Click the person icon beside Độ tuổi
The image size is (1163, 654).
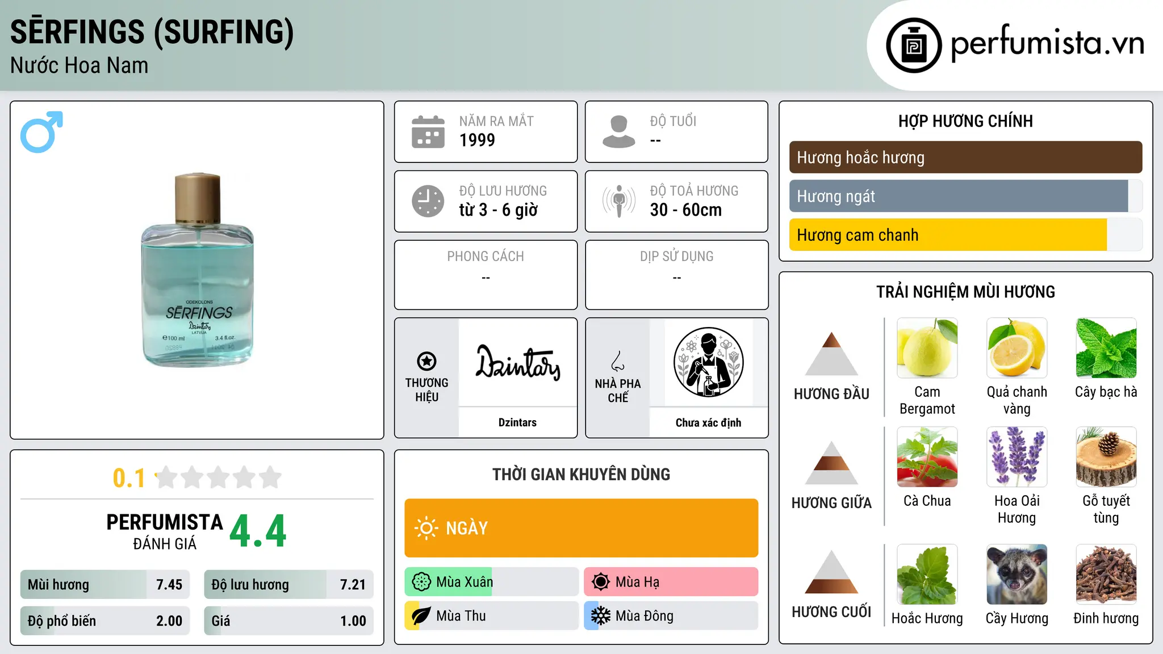[619, 132]
